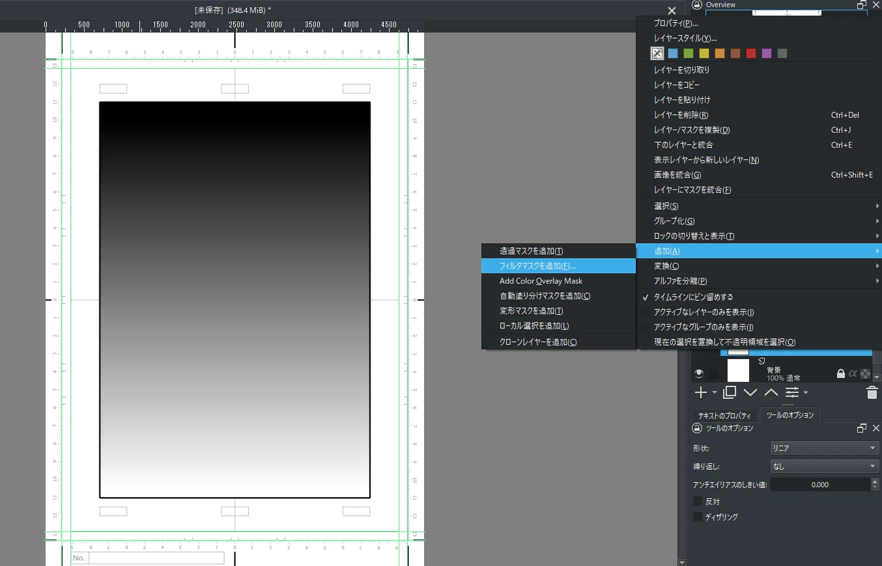Image resolution: width=882 pixels, height=566 pixels.
Task: Toggle lock icon on 背景 layer
Action: 841,373
